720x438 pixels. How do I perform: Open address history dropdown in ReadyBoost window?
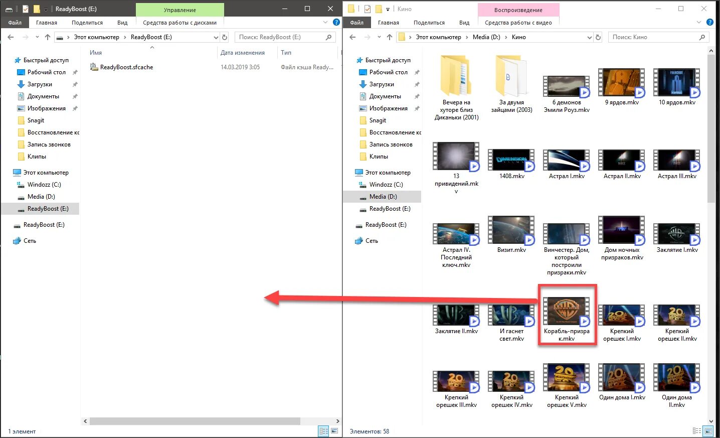(x=216, y=37)
